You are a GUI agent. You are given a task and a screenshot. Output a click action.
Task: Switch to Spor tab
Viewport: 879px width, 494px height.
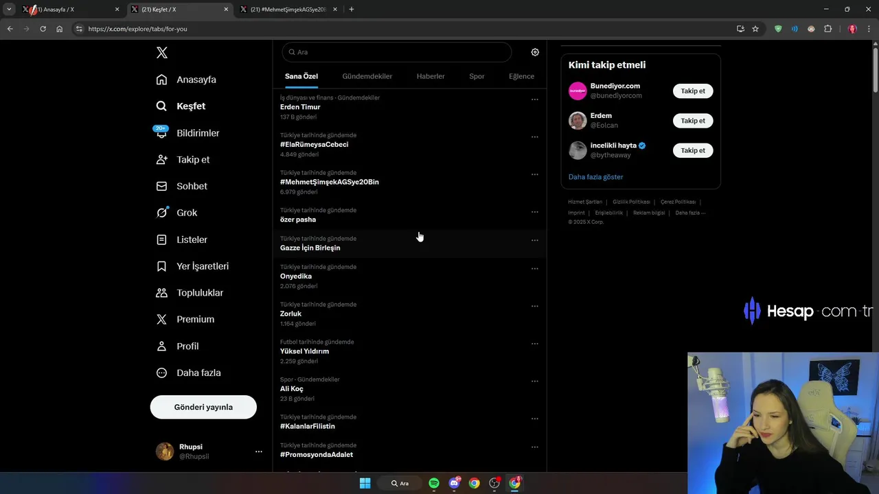[x=477, y=76]
